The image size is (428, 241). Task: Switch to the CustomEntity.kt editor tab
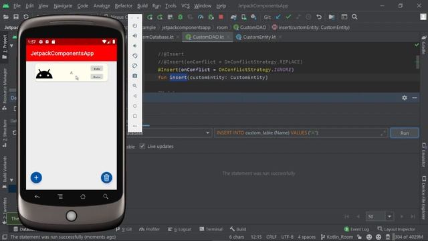[259, 37]
